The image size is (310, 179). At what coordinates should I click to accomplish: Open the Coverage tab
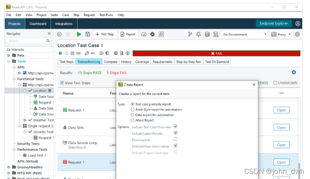[142, 62]
